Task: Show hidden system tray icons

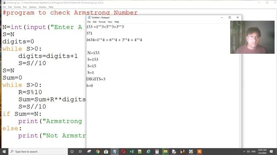Action: 244,152
